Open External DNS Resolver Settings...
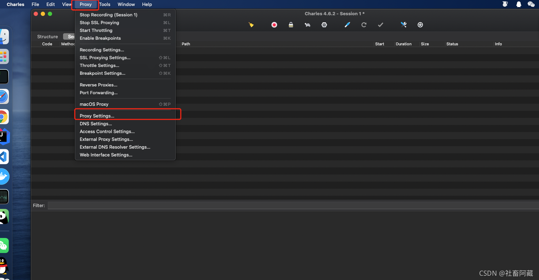 coord(125,147)
